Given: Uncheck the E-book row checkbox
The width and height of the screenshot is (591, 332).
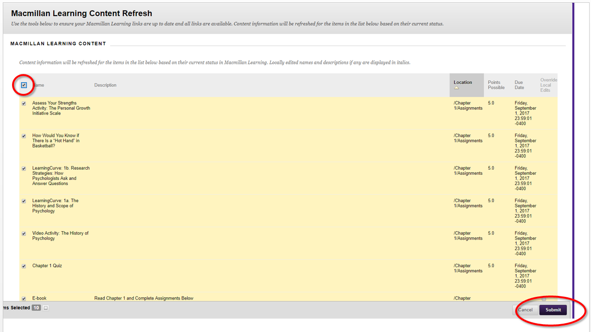Looking at the screenshot, I should [24, 298].
